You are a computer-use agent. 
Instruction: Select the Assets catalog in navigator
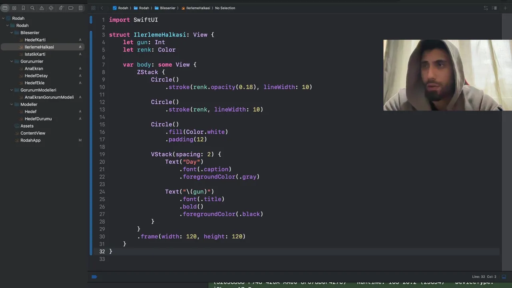[x=27, y=126]
